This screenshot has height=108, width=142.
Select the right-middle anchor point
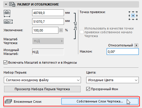coord(137,15)
